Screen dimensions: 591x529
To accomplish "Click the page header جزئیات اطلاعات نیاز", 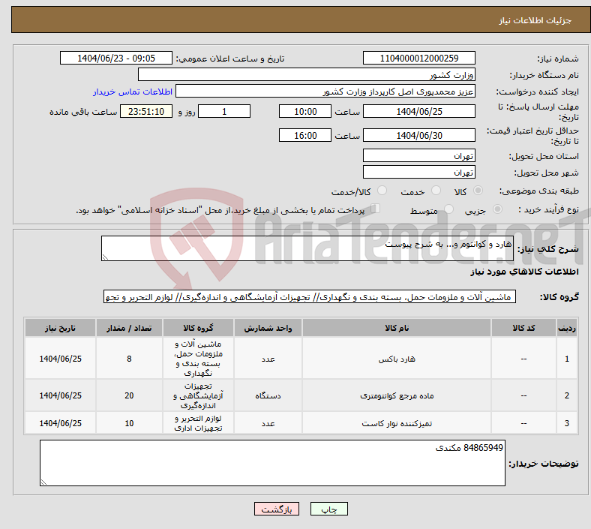I will [535, 20].
